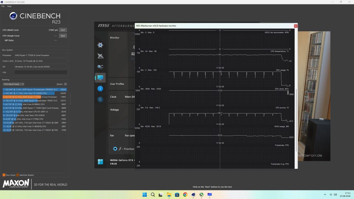Start the CPU (Single Core) test
This screenshot has height=199, width=354.
click(63, 36)
